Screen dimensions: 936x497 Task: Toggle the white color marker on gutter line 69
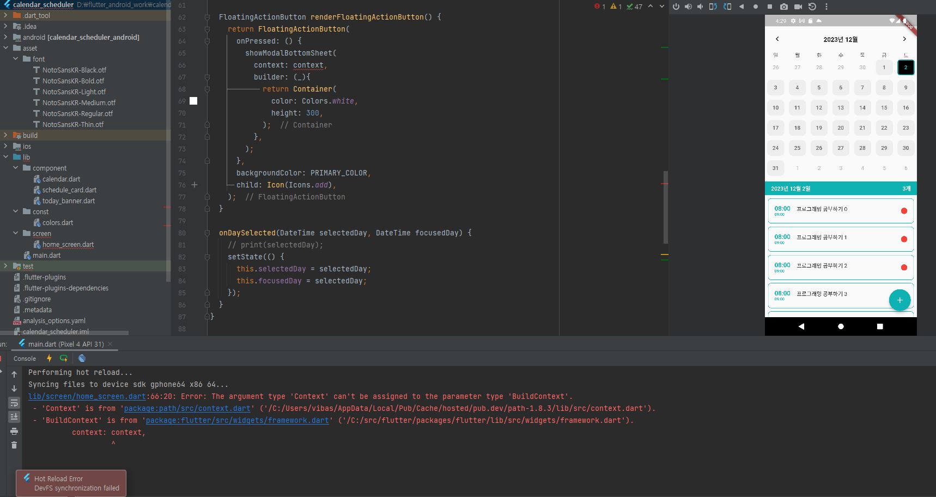tap(193, 101)
